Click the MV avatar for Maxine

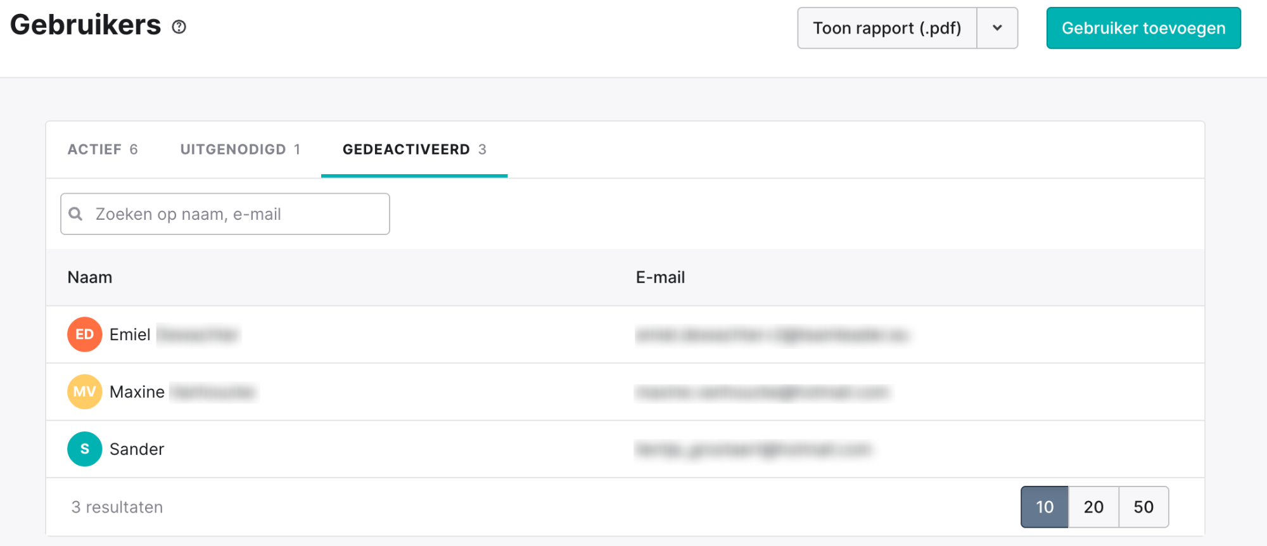(x=85, y=391)
